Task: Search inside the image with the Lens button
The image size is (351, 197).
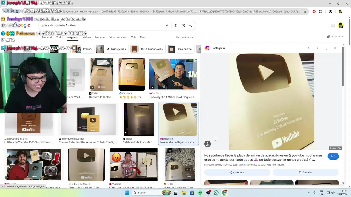Action: pyautogui.click(x=208, y=144)
